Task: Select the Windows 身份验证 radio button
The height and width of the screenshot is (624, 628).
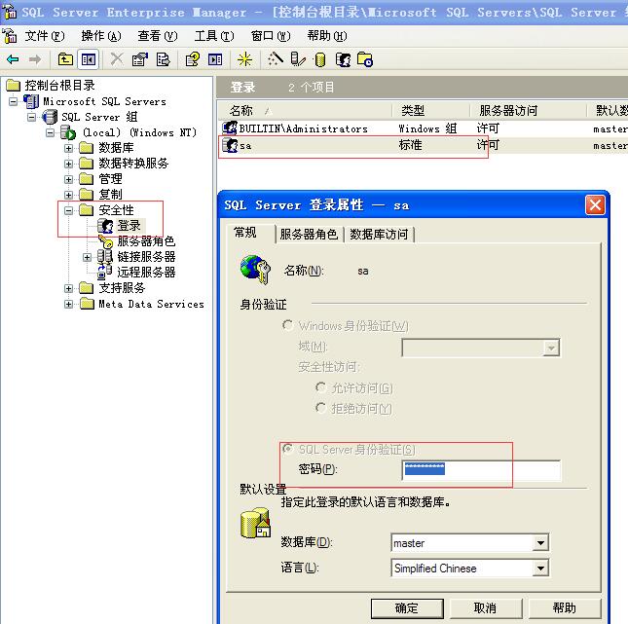Action: (x=287, y=325)
